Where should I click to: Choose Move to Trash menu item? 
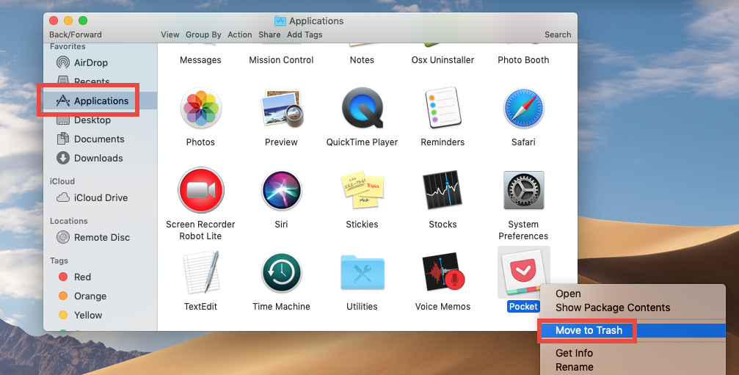[x=633, y=331]
